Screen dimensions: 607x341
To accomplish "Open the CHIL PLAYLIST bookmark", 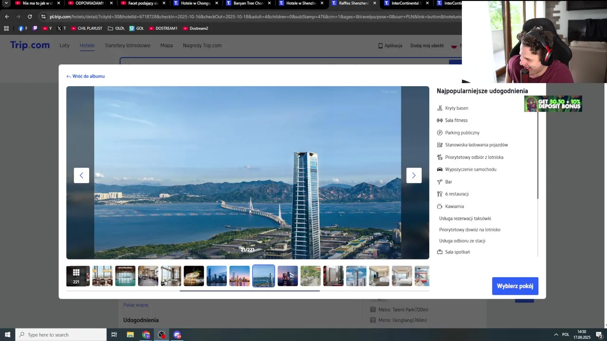I will coord(87,28).
